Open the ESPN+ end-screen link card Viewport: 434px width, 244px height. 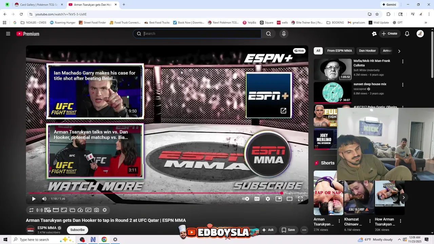point(269,95)
